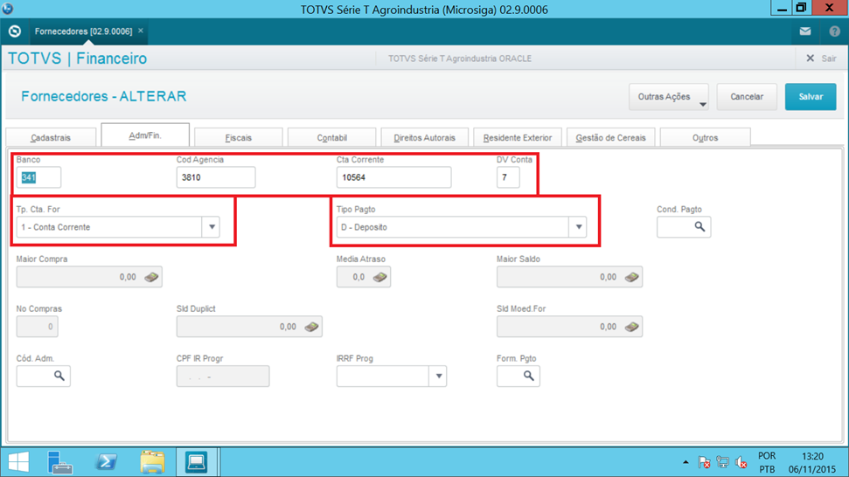Open the Outras Ações menu button
Image resolution: width=849 pixels, height=477 pixels.
(668, 97)
